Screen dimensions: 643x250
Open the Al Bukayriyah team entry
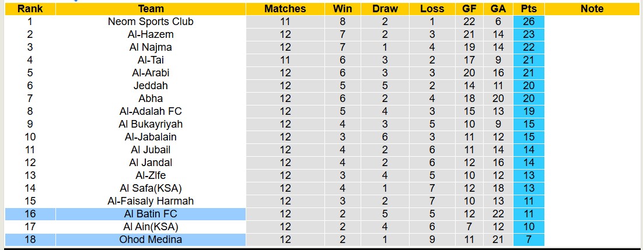(x=151, y=124)
